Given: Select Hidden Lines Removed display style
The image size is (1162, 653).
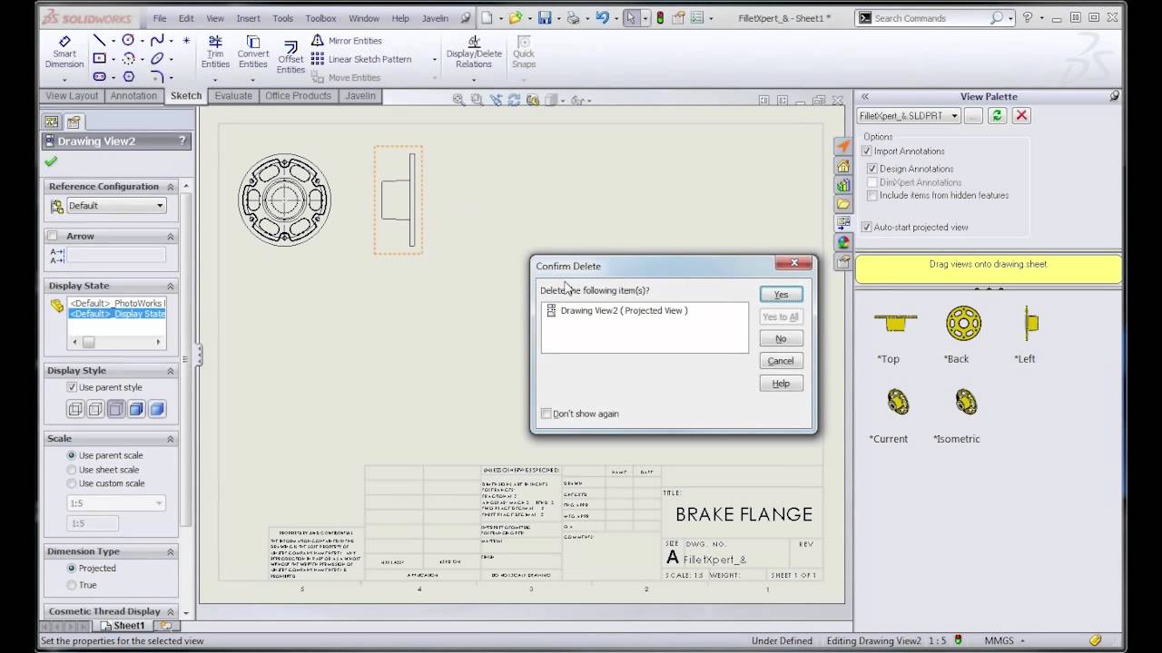Looking at the screenshot, I should (115, 409).
